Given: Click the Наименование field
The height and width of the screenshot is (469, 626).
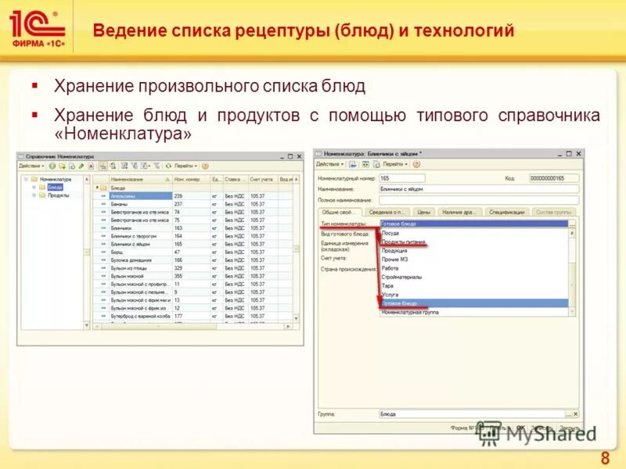Looking at the screenshot, I should tap(479, 189).
